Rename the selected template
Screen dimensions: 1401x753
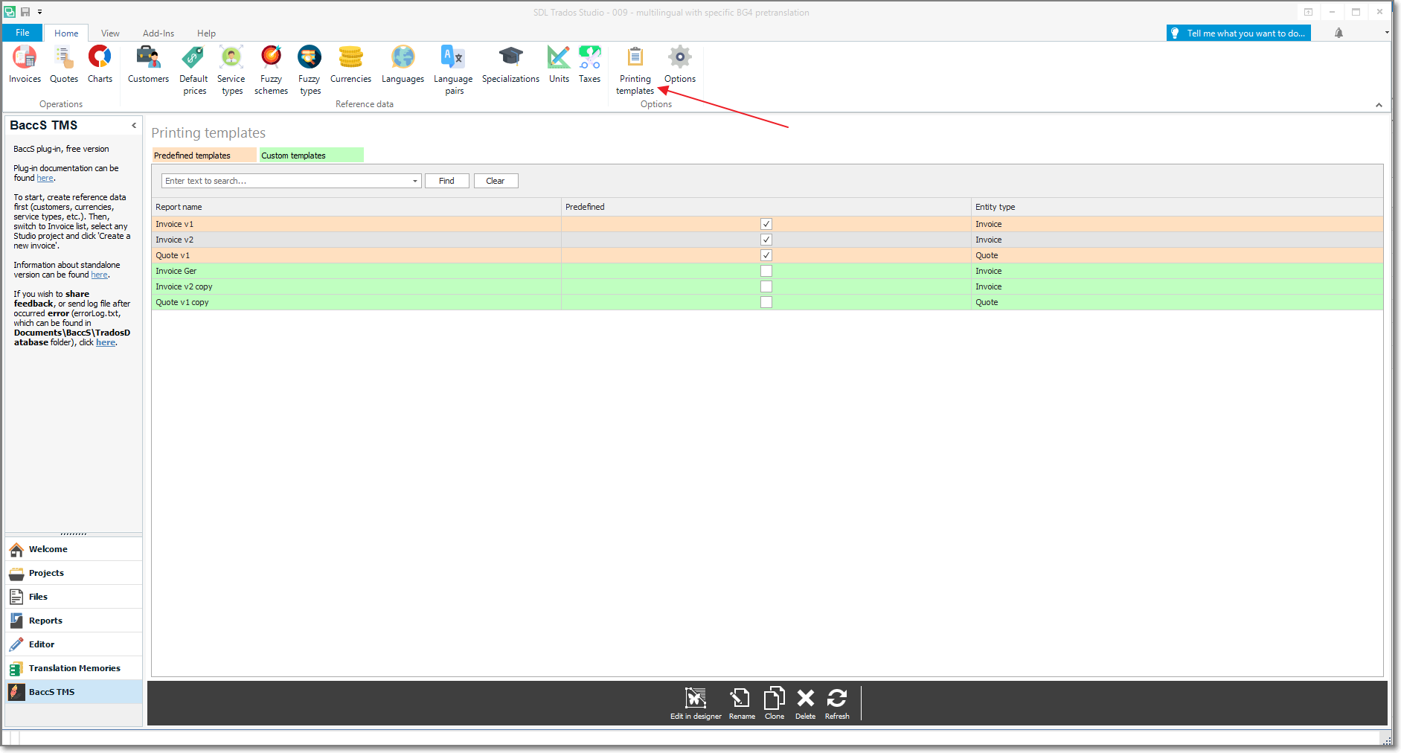click(742, 704)
